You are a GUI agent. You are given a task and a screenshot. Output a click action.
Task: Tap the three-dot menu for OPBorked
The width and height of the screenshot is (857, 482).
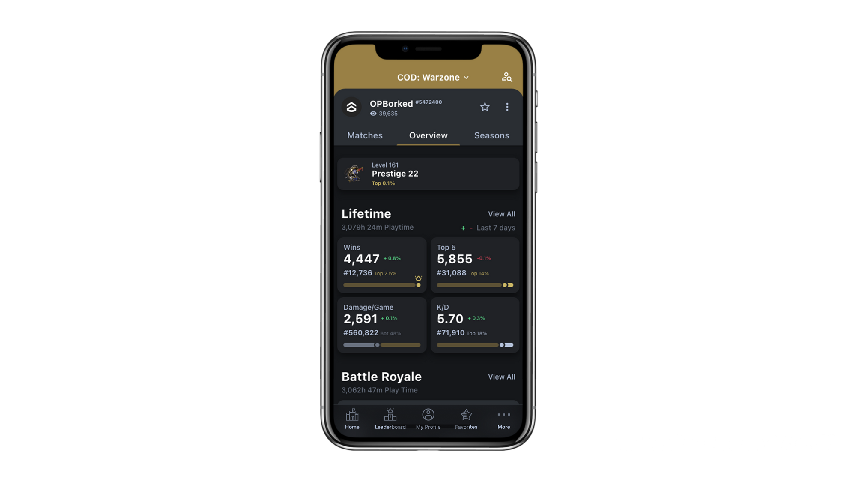pos(507,107)
